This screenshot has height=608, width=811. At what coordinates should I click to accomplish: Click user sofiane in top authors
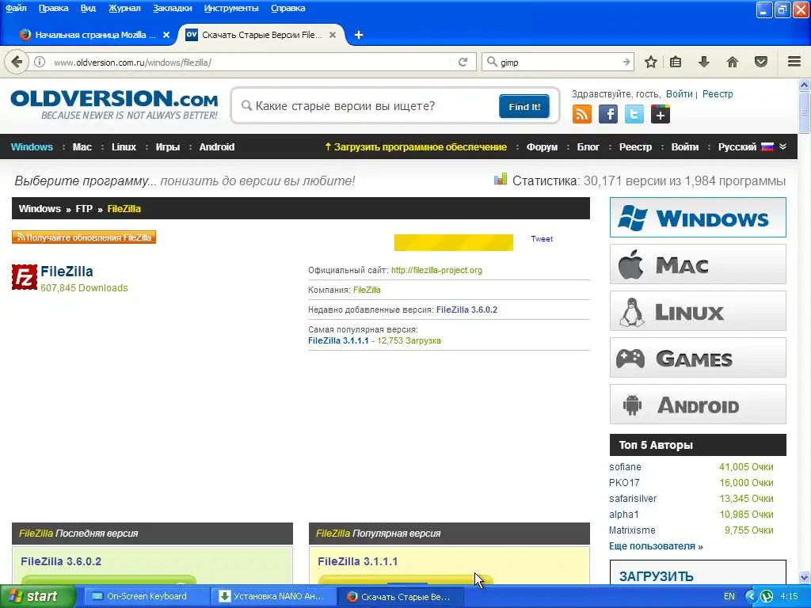(625, 467)
